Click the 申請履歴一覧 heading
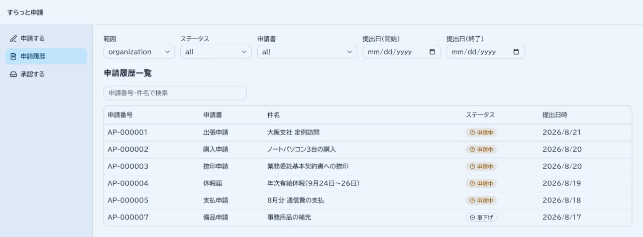 point(128,73)
